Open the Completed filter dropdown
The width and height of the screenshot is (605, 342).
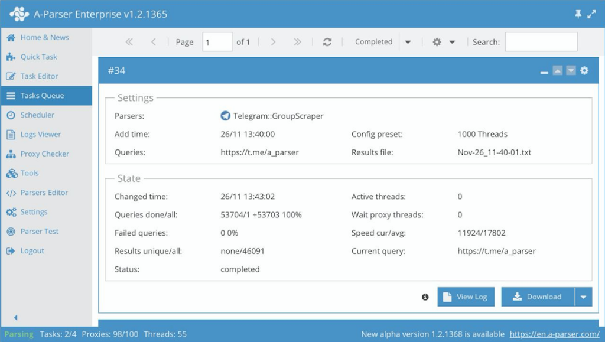point(408,42)
